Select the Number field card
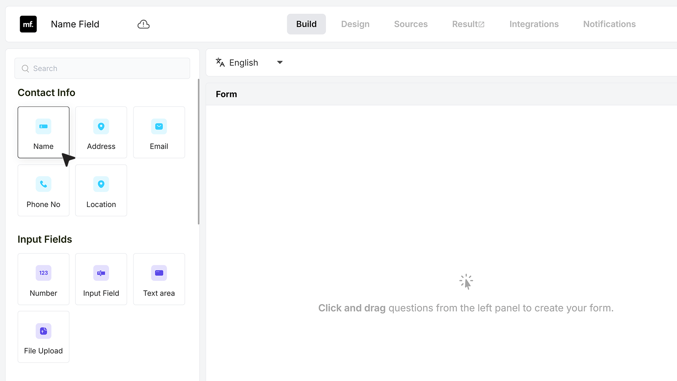The height and width of the screenshot is (381, 677). pyautogui.click(x=43, y=279)
